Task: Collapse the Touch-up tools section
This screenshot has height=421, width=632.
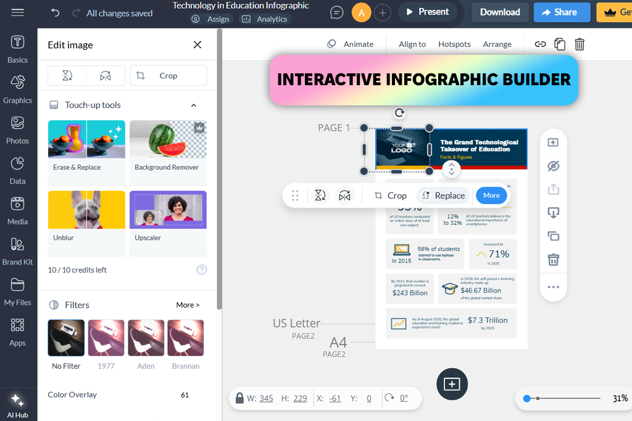Action: point(193,105)
